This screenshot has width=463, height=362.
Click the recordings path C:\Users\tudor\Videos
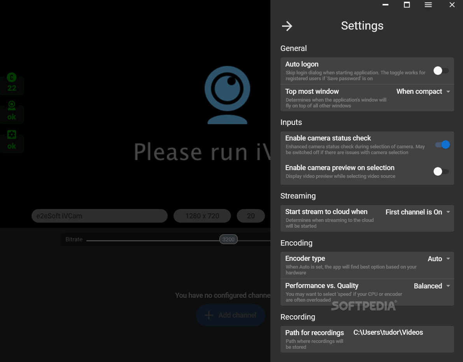click(x=388, y=332)
